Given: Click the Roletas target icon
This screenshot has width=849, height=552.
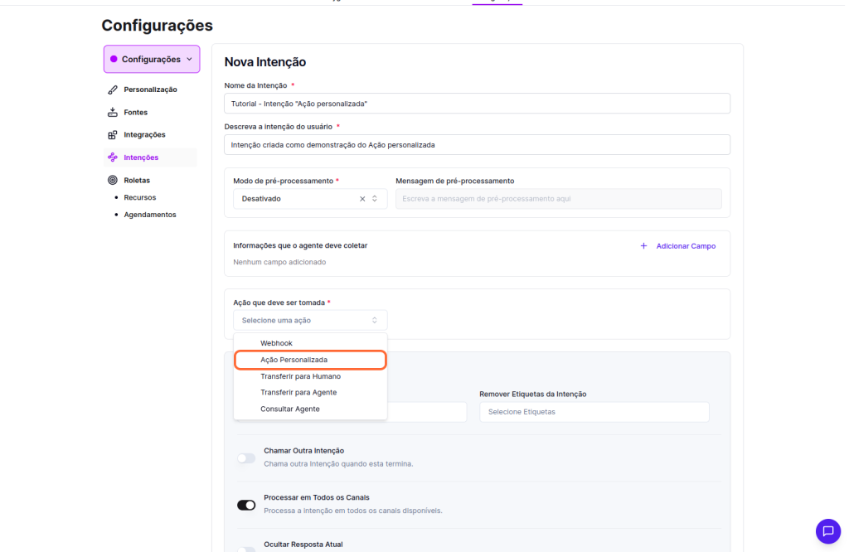Looking at the screenshot, I should click(x=113, y=180).
